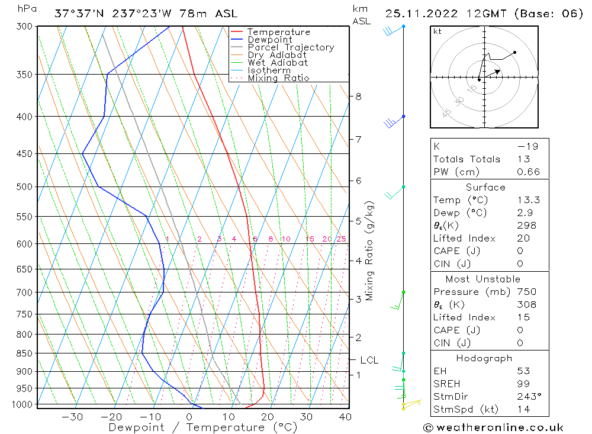Click the wind barb at 700 hPa
Viewport: 592px width, 434px height.
(397, 301)
